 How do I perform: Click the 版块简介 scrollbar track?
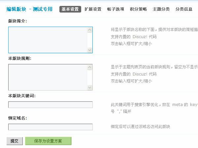pos(90,40)
